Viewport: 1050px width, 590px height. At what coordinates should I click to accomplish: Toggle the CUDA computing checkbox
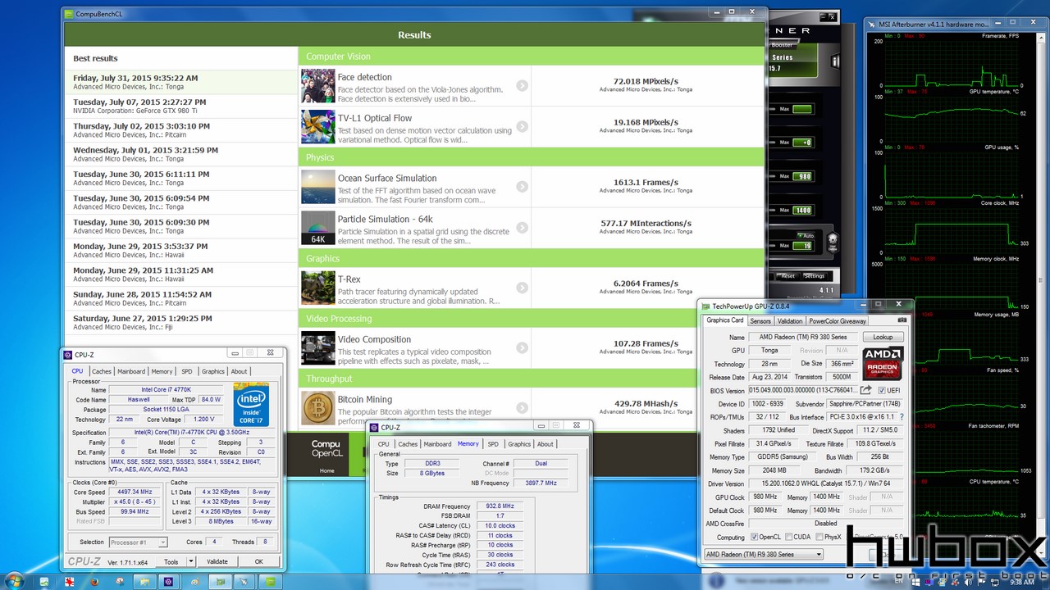[x=789, y=537]
